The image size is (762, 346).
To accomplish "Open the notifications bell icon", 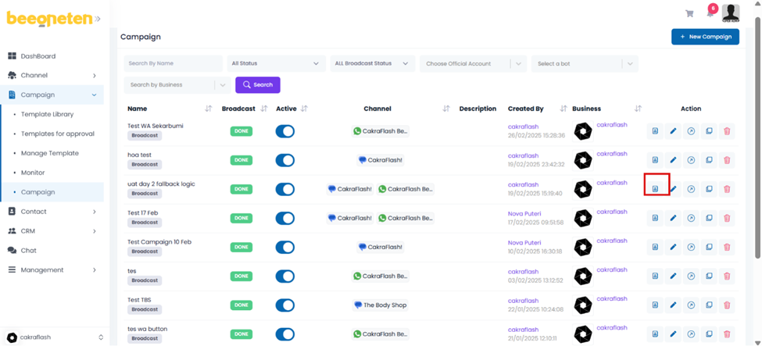I will tap(710, 13).
